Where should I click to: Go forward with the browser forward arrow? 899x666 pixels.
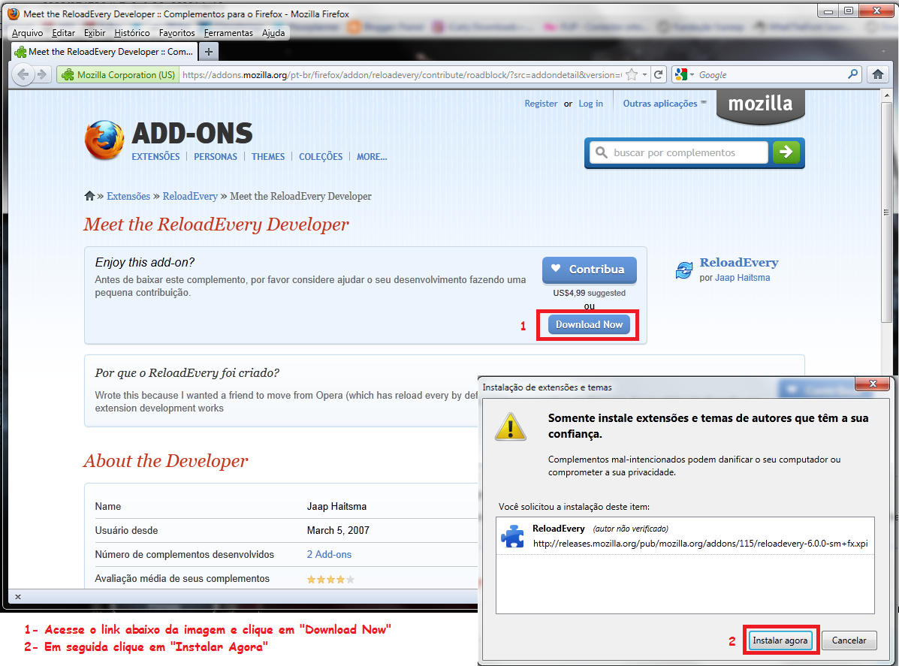pos(42,74)
